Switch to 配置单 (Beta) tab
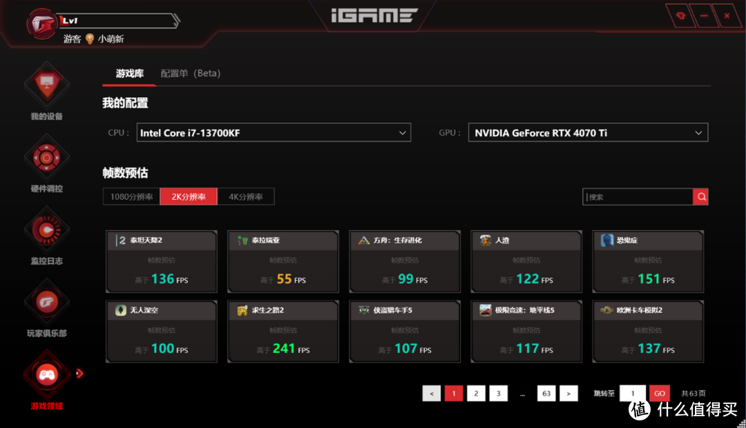Image resolution: width=746 pixels, height=428 pixels. point(191,74)
